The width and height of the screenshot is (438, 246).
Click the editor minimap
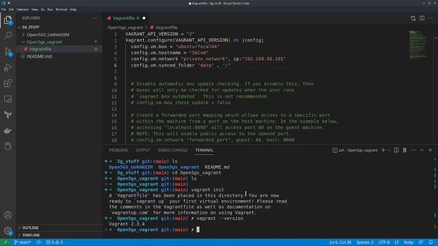pos(418,44)
